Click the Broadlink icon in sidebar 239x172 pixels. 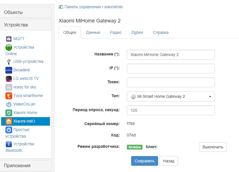point(9,70)
